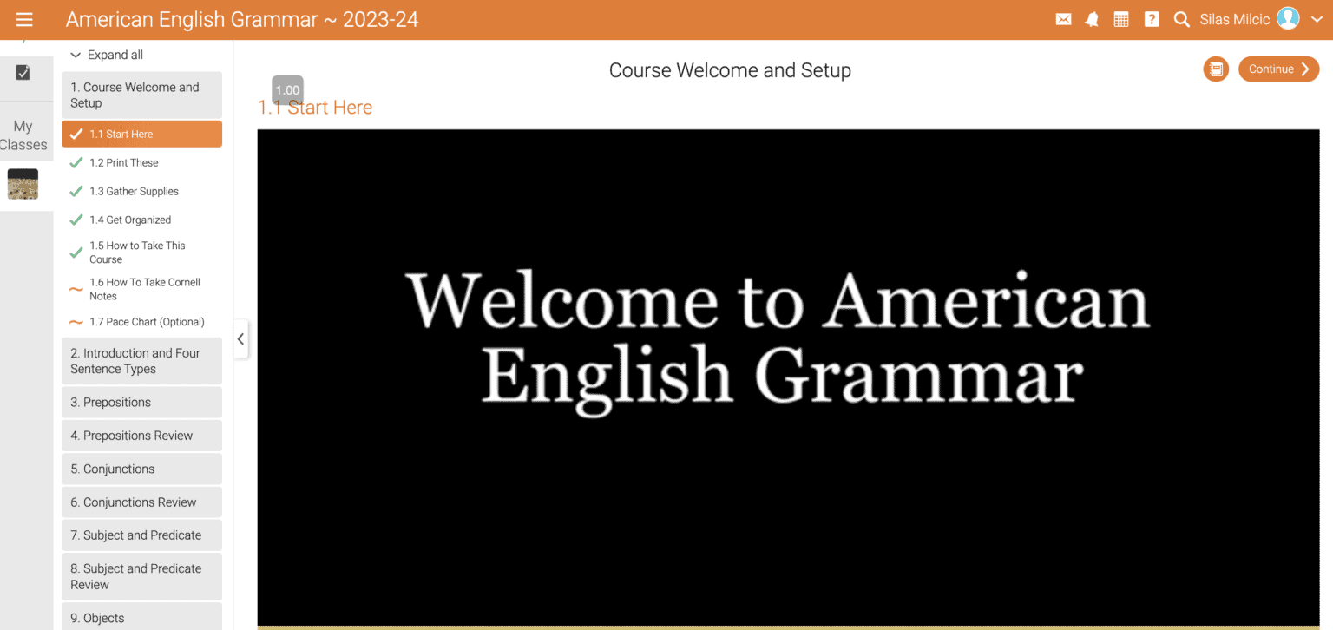Image resolution: width=1333 pixels, height=630 pixels.
Task: Click the American English Grammar ~ 2023-24 title
Action: pos(242,19)
